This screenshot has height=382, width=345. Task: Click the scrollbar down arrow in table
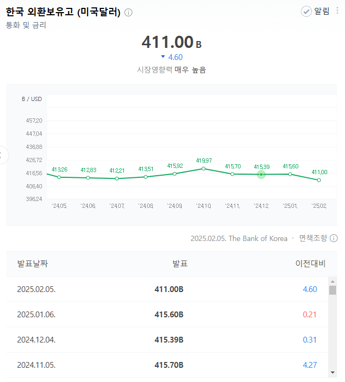coord(332,372)
